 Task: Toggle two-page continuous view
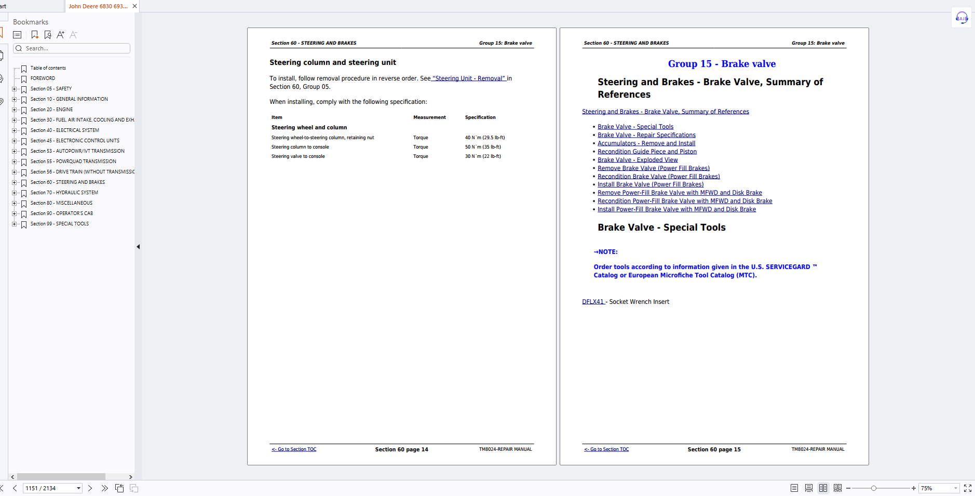[837, 488]
